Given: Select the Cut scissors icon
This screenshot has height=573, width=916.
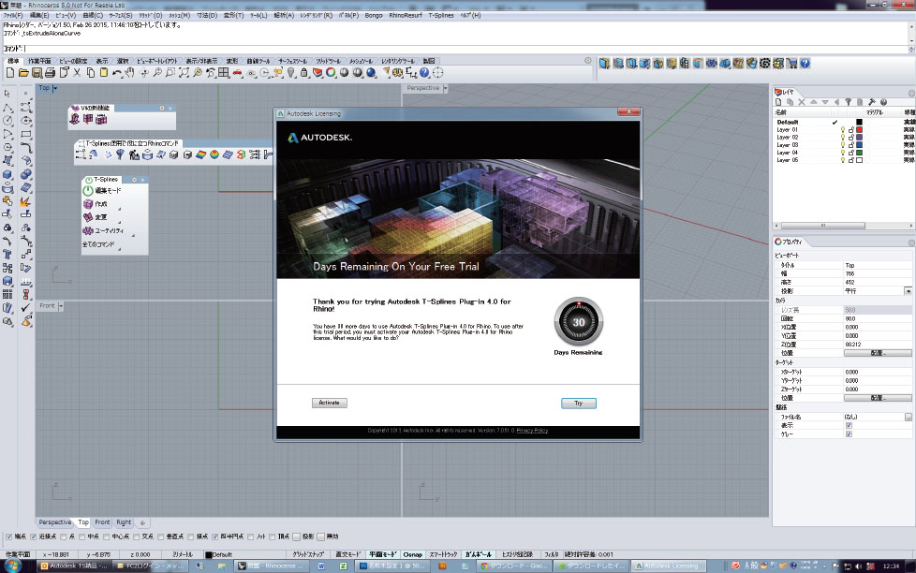Looking at the screenshot, I should point(77,73).
